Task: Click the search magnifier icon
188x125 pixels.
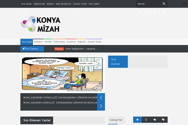Action: point(164,4)
